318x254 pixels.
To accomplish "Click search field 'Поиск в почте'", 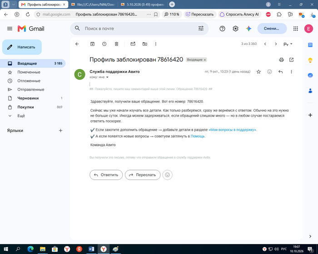I will [x=140, y=29].
